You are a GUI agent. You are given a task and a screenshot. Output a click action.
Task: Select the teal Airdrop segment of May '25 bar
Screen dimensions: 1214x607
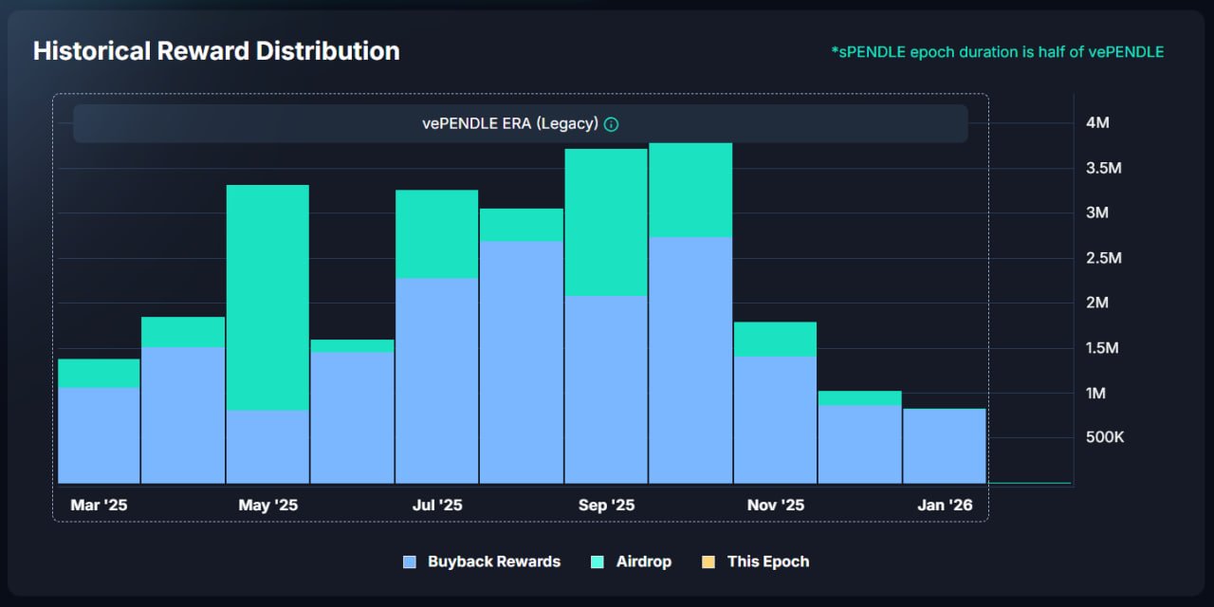coord(267,297)
